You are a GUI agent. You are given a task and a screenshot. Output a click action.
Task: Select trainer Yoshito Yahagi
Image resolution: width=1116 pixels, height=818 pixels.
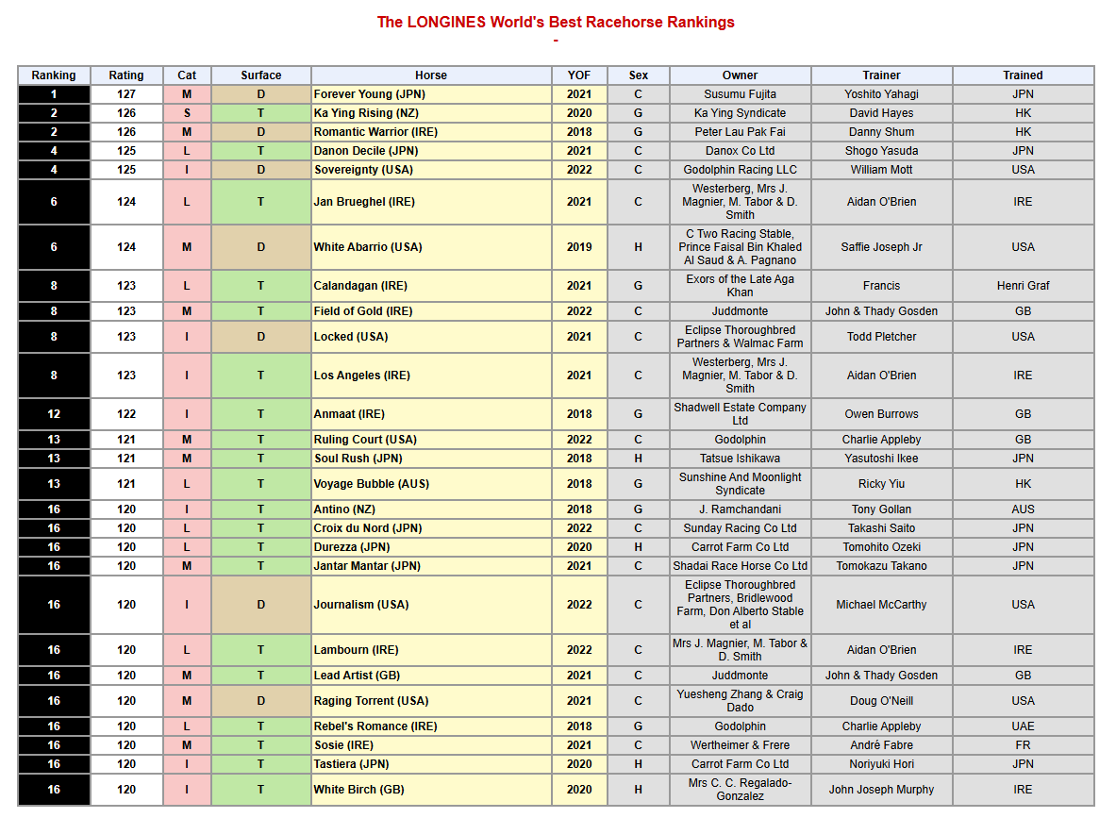click(x=882, y=94)
